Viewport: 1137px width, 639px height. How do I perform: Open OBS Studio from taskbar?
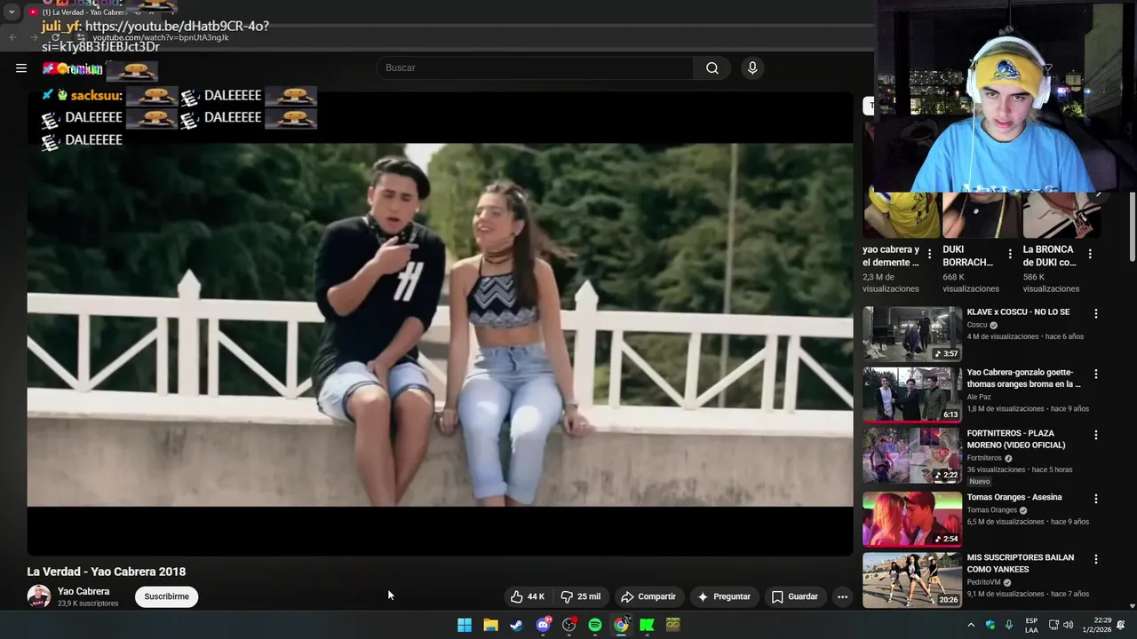(x=569, y=625)
